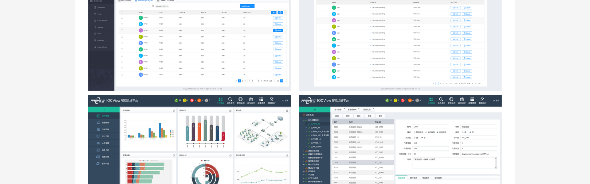Image resolution: width=590 pixels, height=184 pixels.
Task: Open the 电话服务 tab below the form
Action: point(426,178)
